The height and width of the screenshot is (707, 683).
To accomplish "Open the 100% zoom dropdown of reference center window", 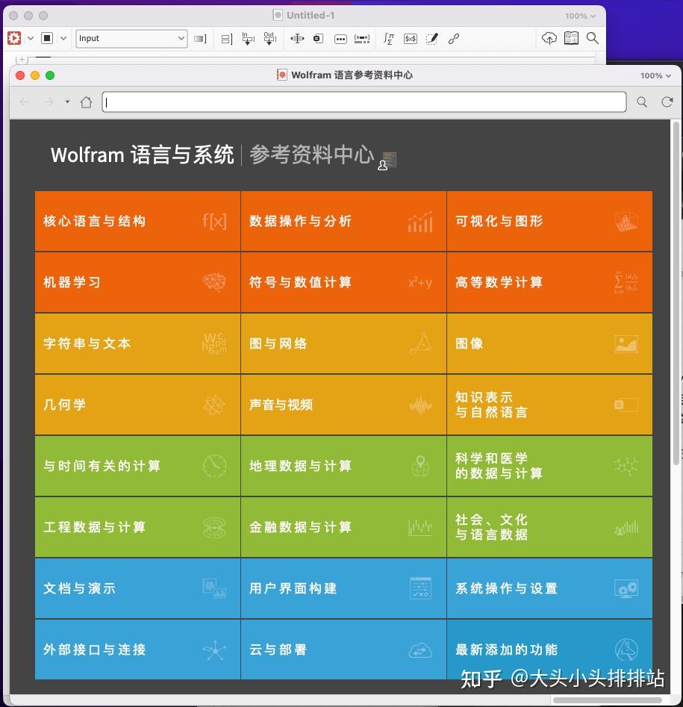I will click(x=655, y=75).
